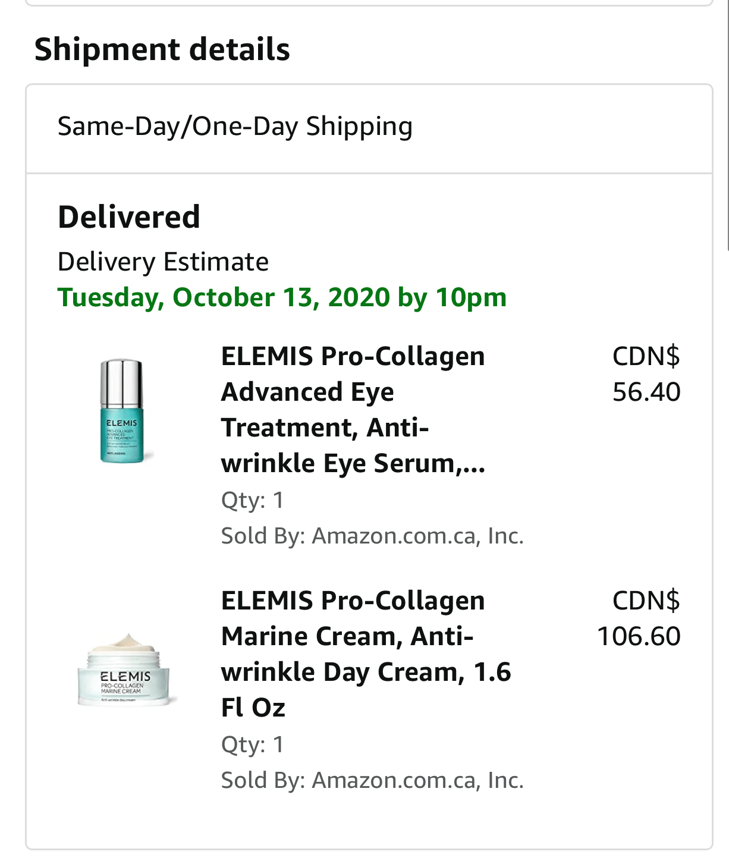Click the green delivery date Tuesday, October 13
The image size is (729, 864).
coord(282,297)
